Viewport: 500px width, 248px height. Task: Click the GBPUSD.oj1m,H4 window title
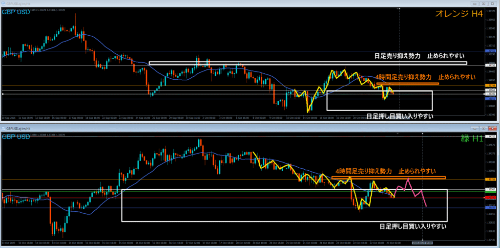pos(18,3)
